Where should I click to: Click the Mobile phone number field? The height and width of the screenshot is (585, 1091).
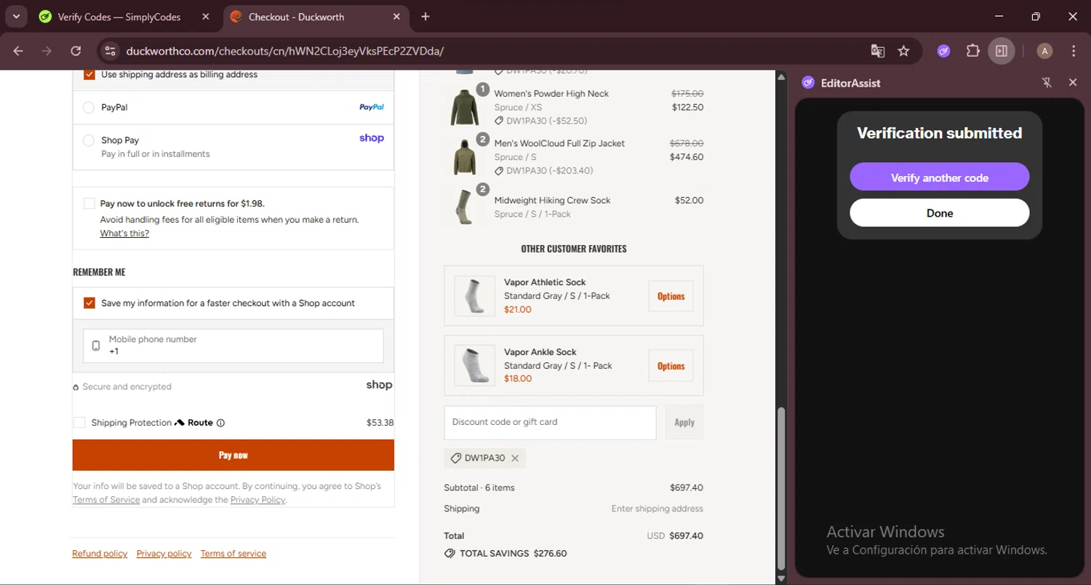pyautogui.click(x=233, y=346)
